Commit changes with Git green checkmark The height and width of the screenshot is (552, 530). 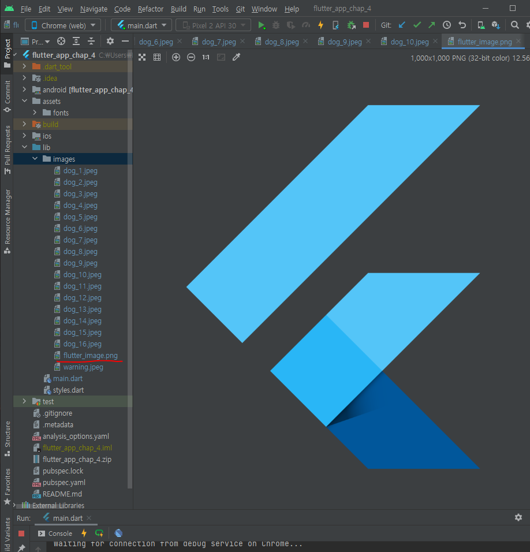pyautogui.click(x=417, y=25)
